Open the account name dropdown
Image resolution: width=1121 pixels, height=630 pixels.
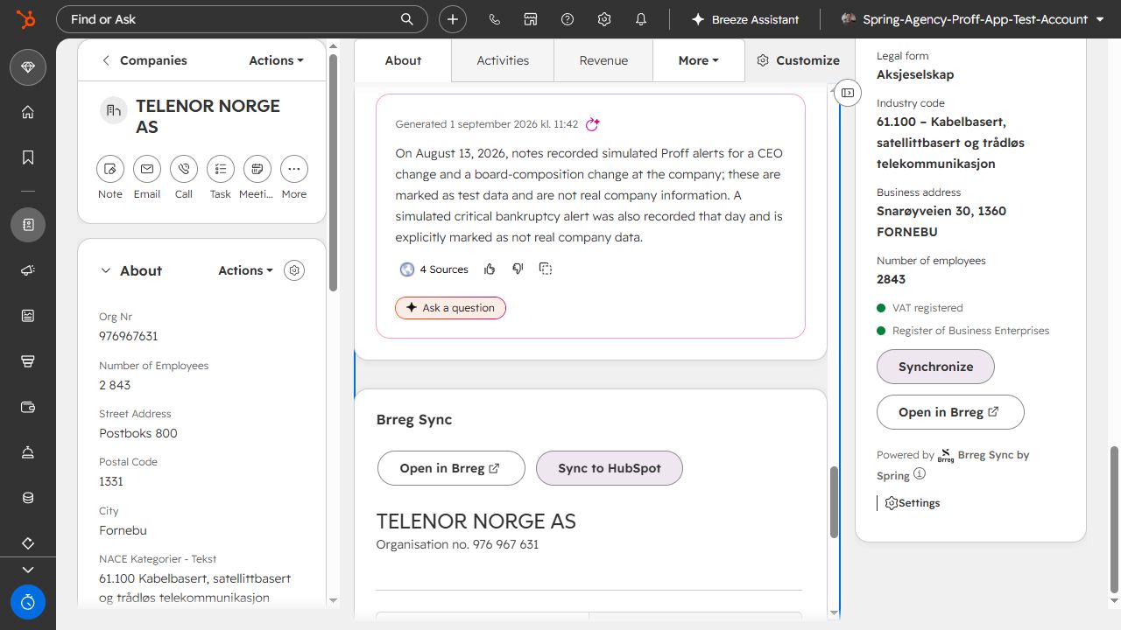pyautogui.click(x=972, y=19)
